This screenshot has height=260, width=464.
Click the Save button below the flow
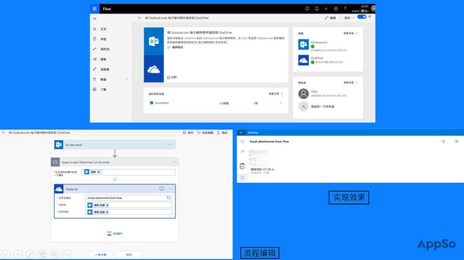[129, 255]
